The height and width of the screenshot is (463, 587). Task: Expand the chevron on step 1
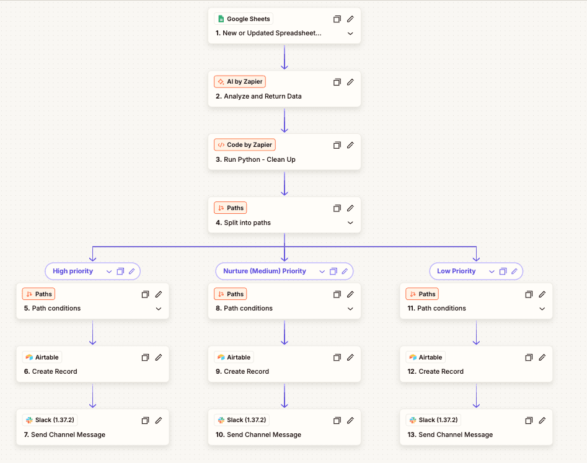(x=350, y=33)
